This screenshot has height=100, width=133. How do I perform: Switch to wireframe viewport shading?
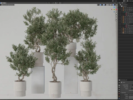coord(109,5)
